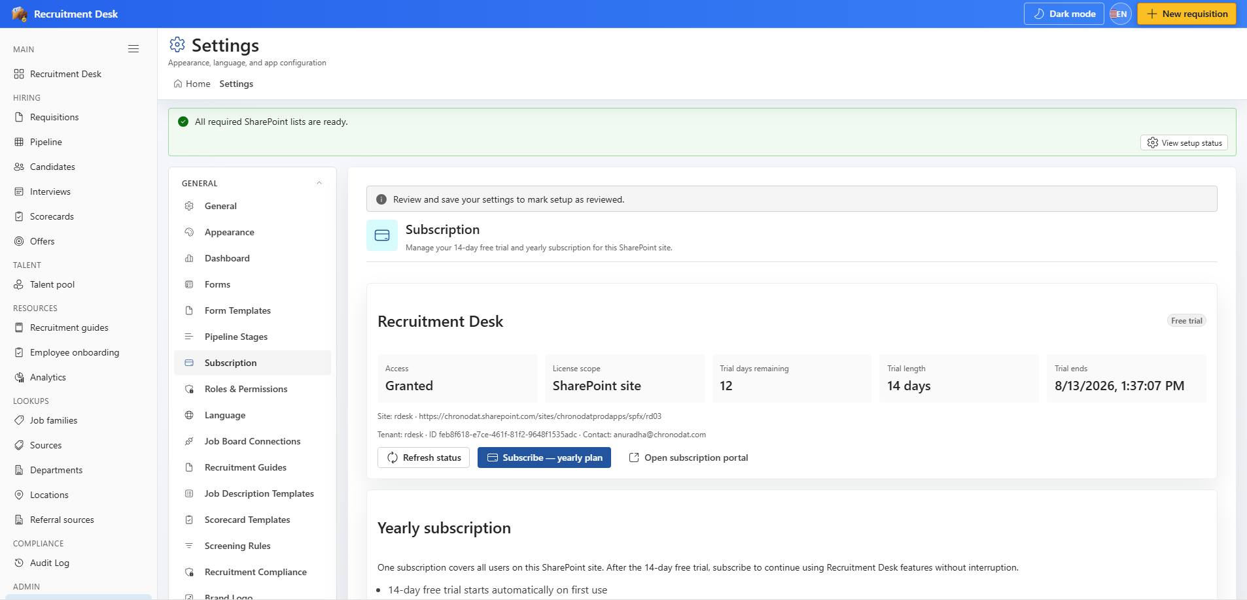
Task: Click the Recruitment Desk app logo icon
Action: 20,14
